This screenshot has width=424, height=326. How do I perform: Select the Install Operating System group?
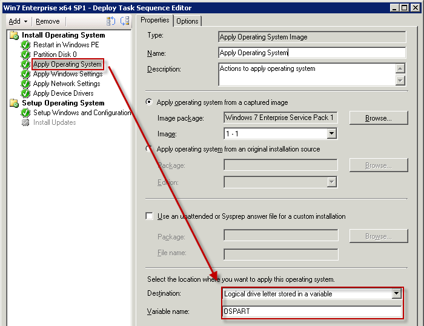click(x=63, y=35)
